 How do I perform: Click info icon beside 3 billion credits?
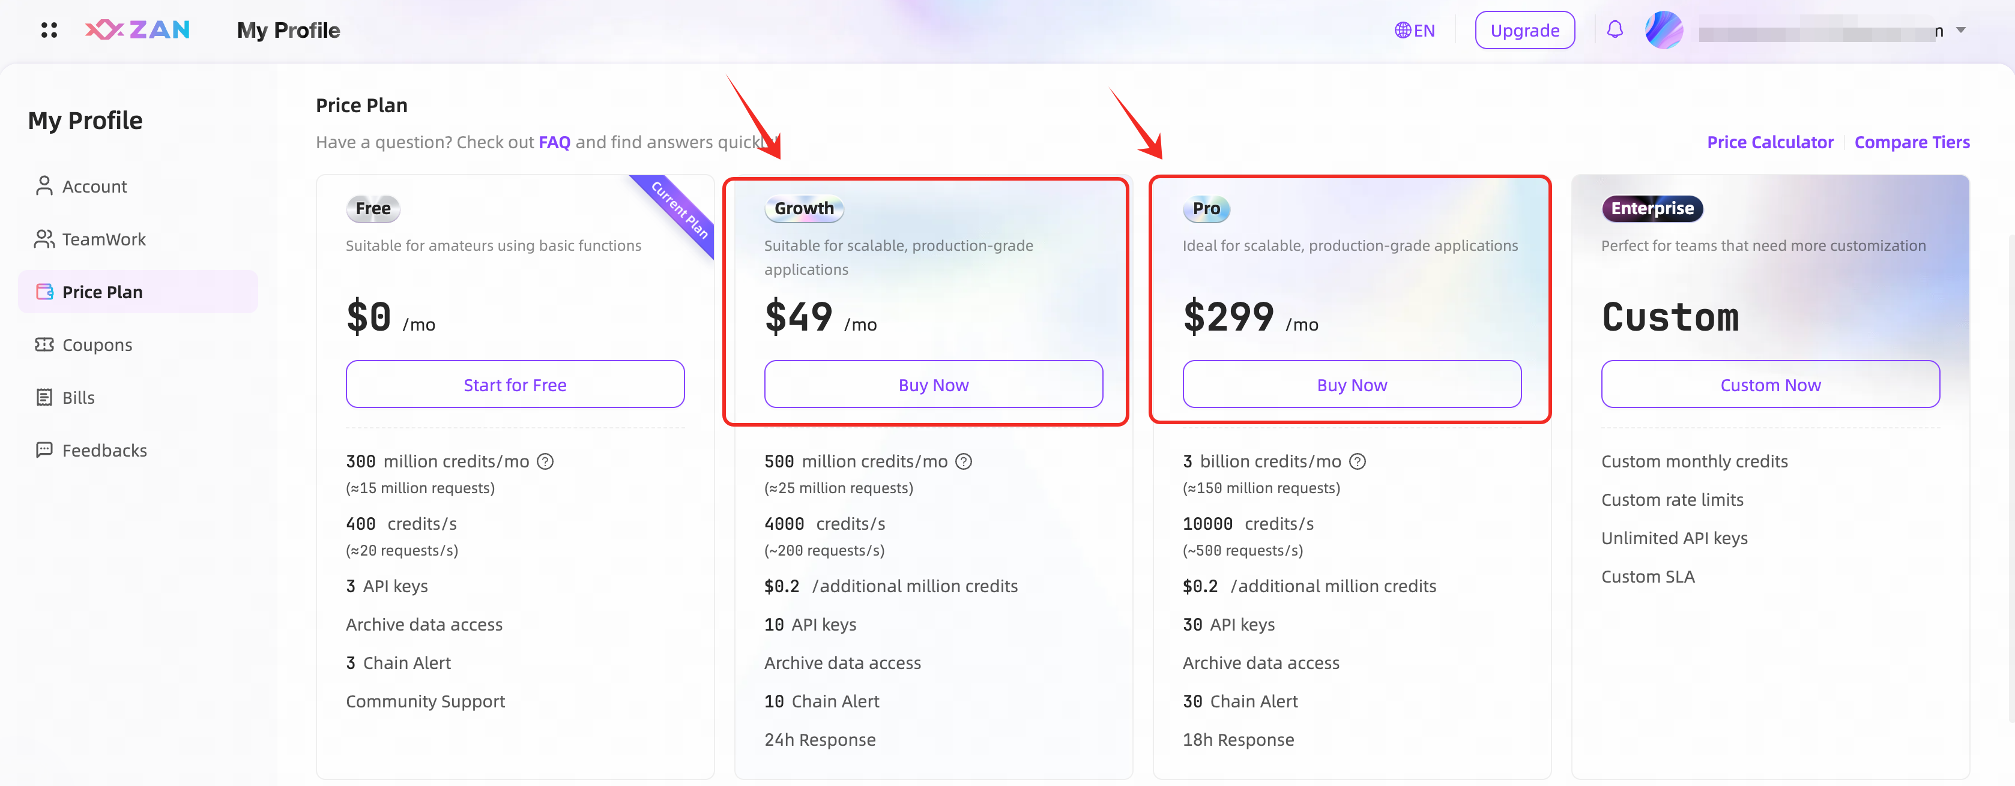pos(1358,462)
